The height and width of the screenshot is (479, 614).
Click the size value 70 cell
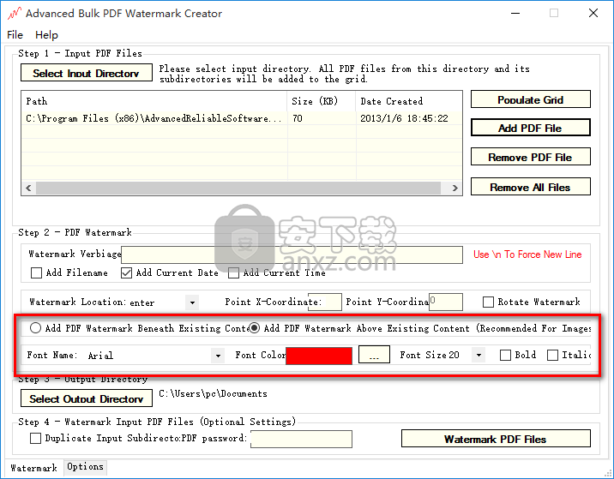pyautogui.click(x=322, y=118)
